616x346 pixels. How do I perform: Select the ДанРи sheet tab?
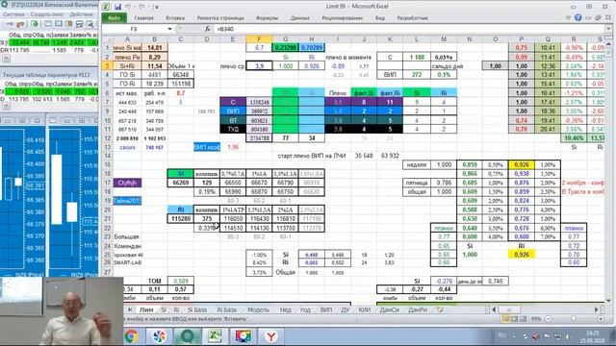(x=417, y=309)
